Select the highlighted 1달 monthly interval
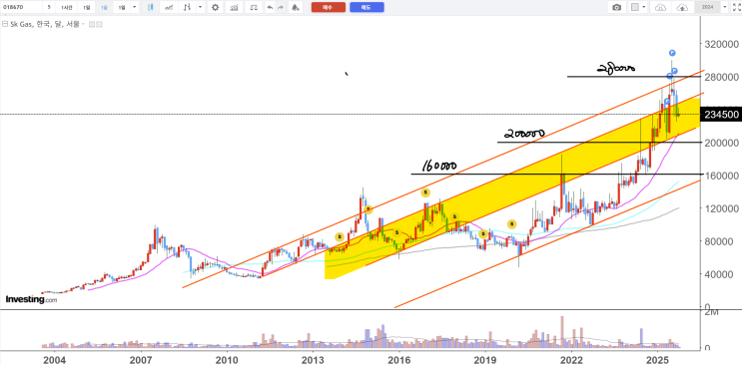This screenshot has height=365, width=742. point(104,7)
